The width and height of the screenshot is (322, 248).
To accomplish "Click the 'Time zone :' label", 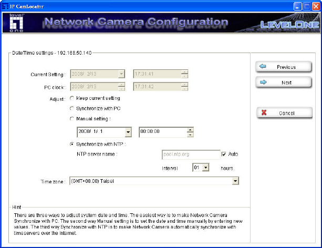I will 53,182.
